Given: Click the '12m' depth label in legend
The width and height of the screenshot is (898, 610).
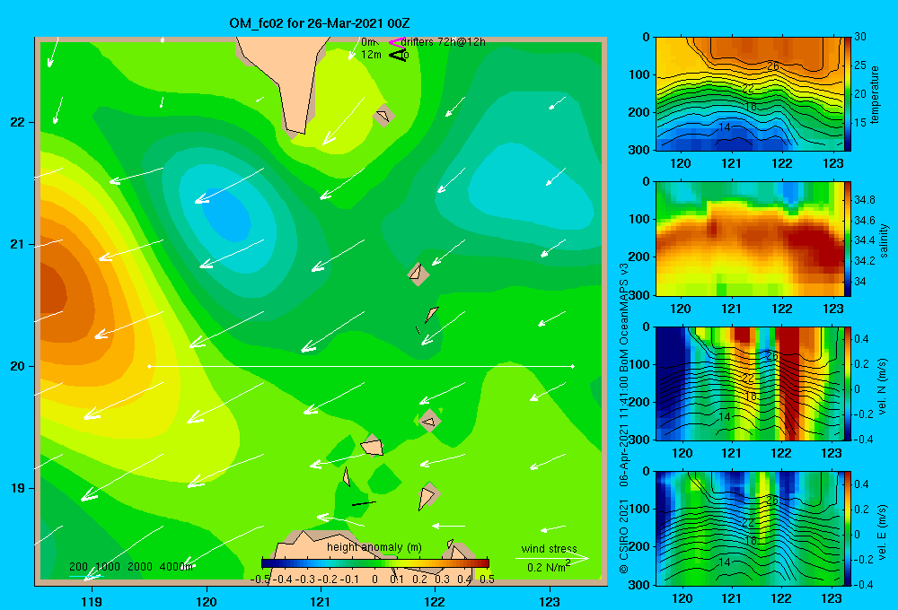Looking at the screenshot, I should 371,55.
